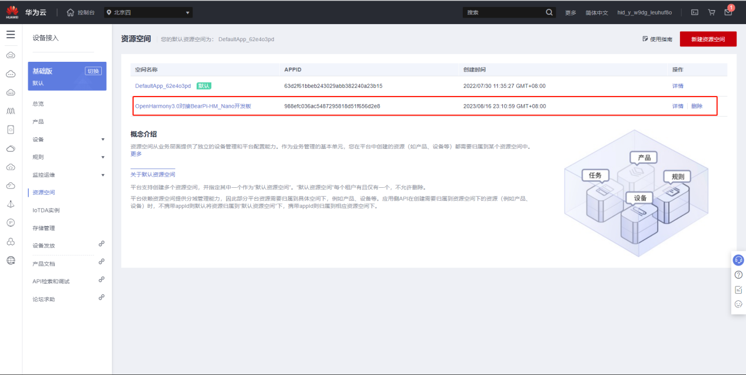746x375 pixels.
Task: Click inside the 搜索 search field
Action: 503,12
